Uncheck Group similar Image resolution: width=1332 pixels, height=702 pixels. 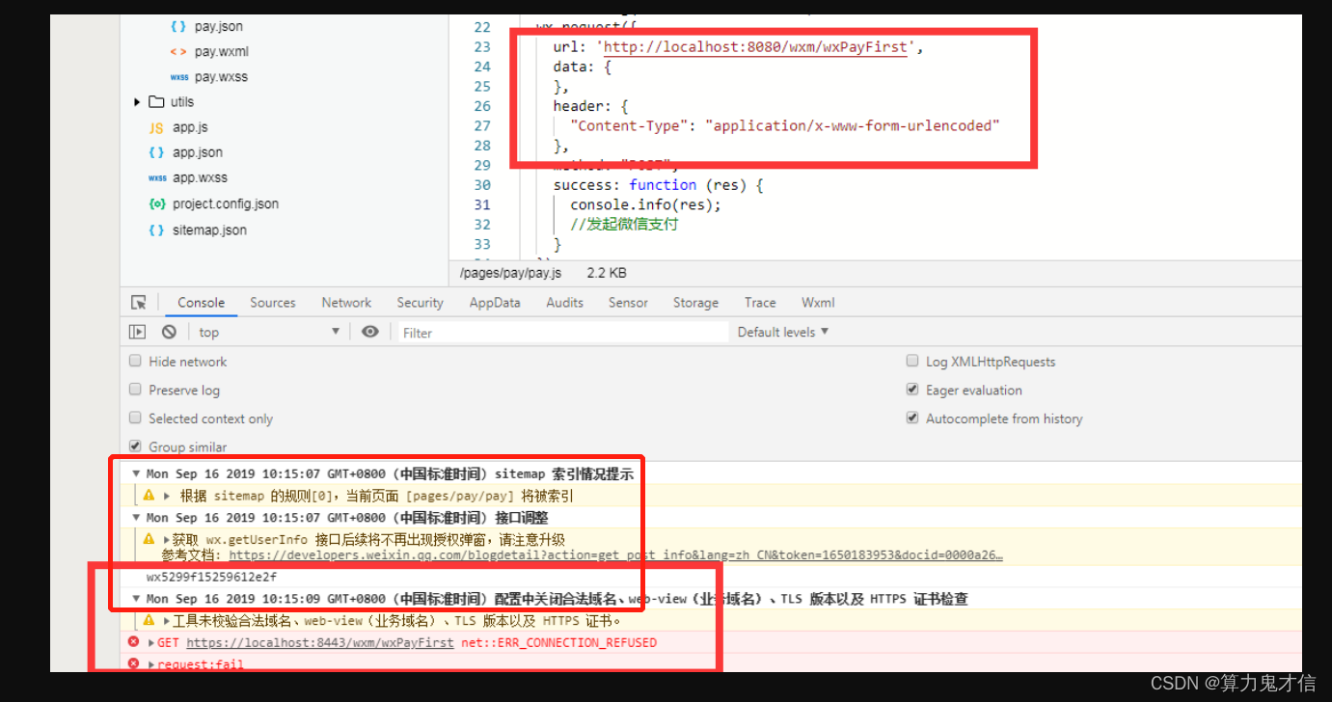(135, 445)
